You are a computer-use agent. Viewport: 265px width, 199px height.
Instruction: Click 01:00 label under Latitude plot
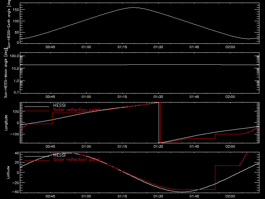pyautogui.click(x=86, y=196)
